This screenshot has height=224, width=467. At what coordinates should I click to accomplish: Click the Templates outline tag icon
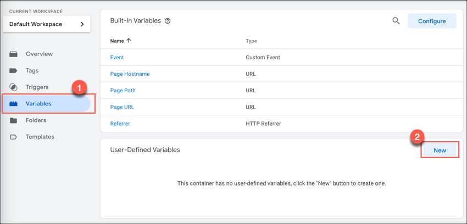click(x=13, y=137)
